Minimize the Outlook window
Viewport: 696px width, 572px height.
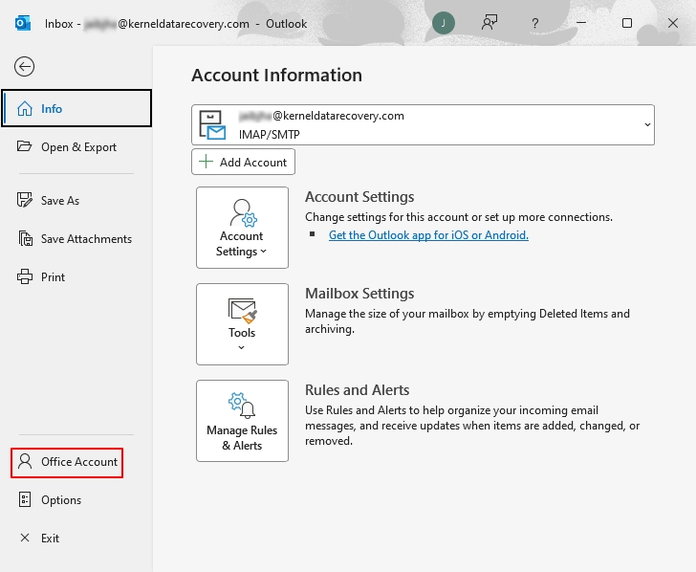point(581,23)
